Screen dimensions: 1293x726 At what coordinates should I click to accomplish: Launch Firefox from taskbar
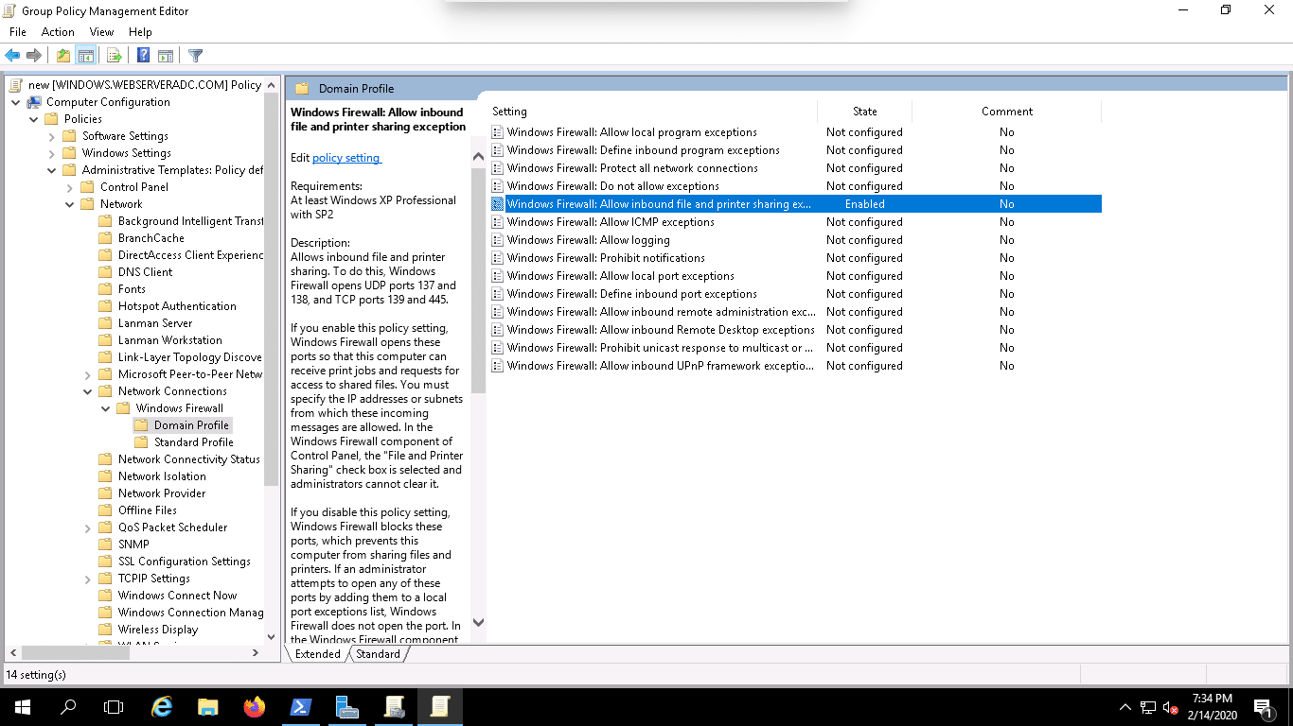point(255,706)
